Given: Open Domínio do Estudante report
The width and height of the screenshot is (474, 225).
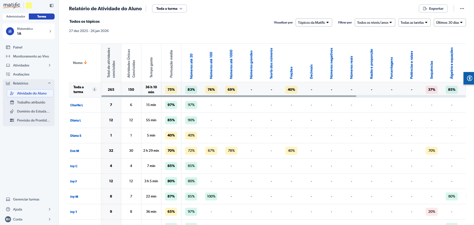Looking at the screenshot, I should point(33,111).
